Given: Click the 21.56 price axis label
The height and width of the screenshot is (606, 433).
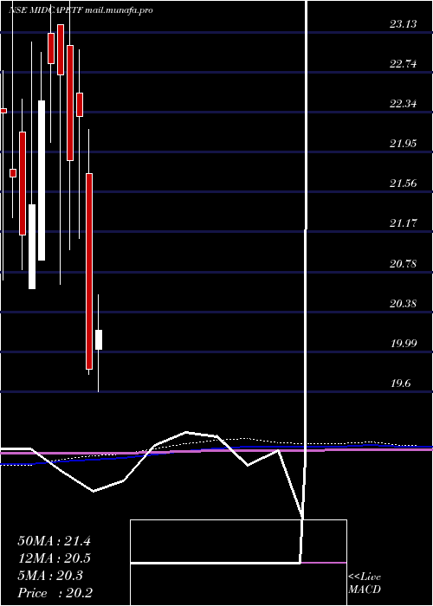Looking at the screenshot, I should click(x=404, y=184).
